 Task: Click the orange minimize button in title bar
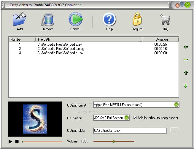(177, 5)
